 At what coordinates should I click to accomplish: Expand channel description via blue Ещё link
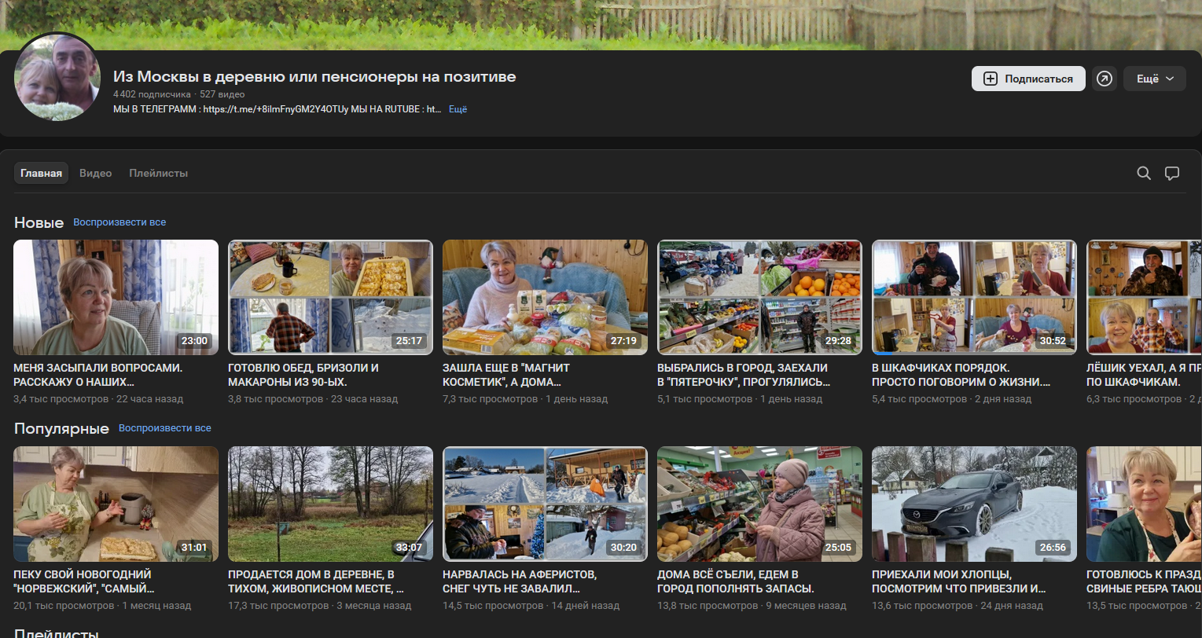[x=458, y=109]
